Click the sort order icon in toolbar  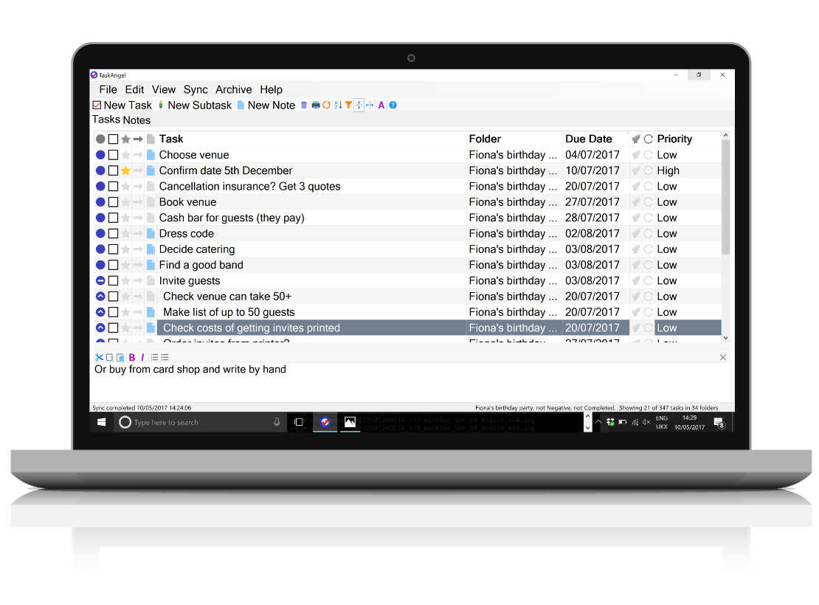[338, 106]
